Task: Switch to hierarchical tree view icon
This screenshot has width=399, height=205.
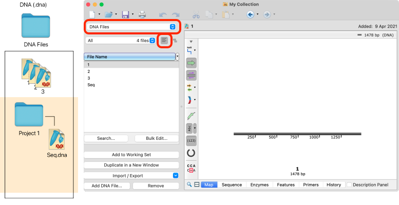Action: 175,41
